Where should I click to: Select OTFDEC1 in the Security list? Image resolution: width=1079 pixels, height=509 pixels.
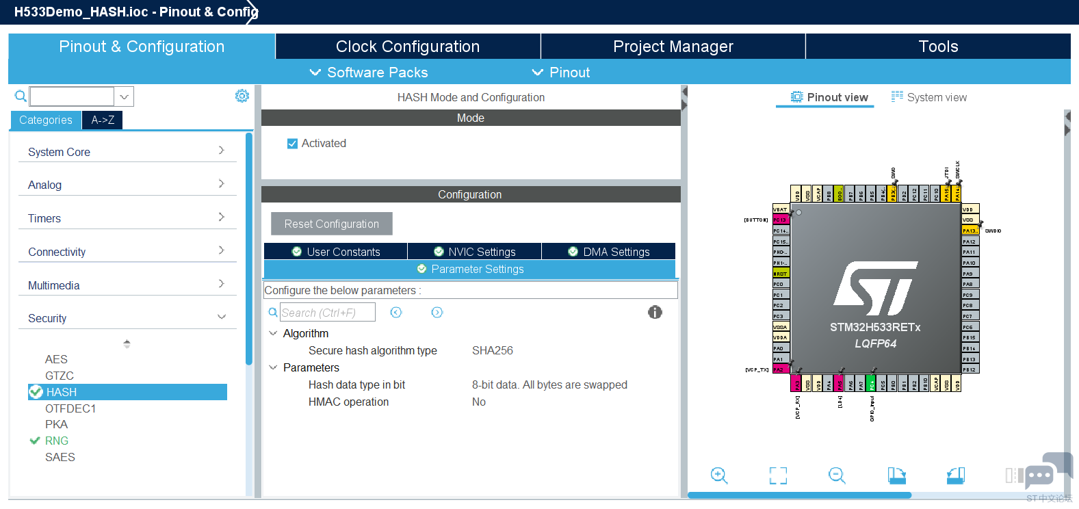(70, 408)
